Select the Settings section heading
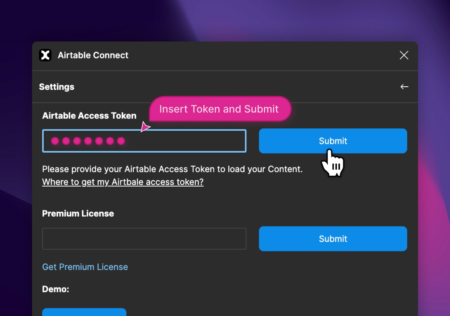The width and height of the screenshot is (450, 316). 57,87
